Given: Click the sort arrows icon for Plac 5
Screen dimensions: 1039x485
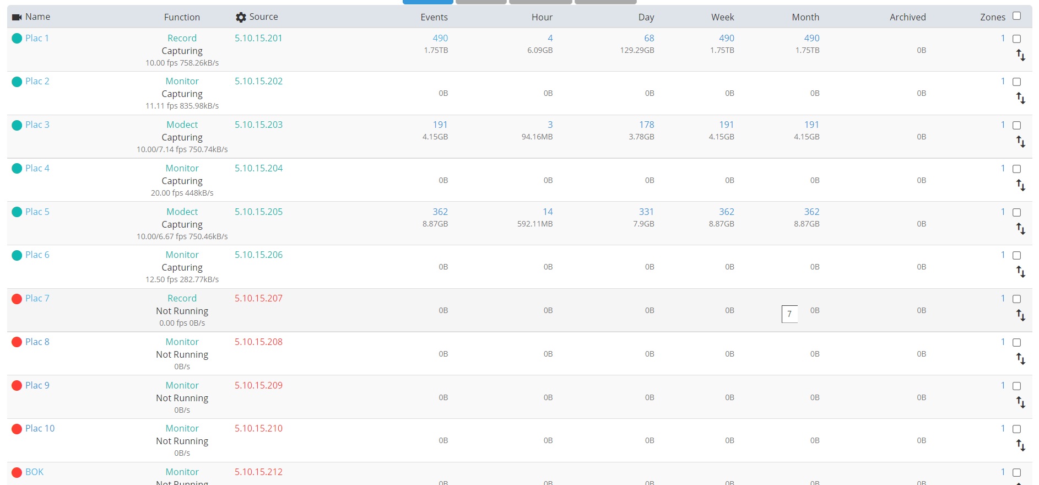Looking at the screenshot, I should tap(1020, 229).
